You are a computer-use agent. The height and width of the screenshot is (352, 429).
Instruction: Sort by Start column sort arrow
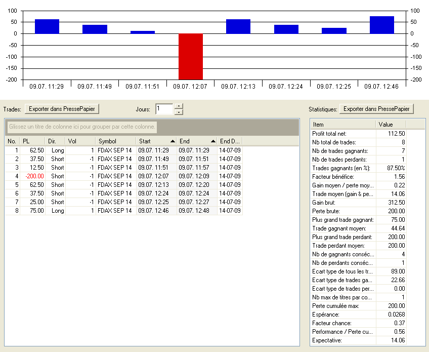point(173,141)
